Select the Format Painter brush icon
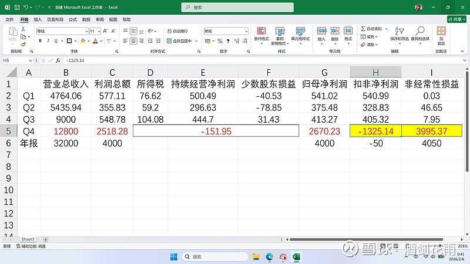This screenshot has width=470, height=264. pos(23,44)
